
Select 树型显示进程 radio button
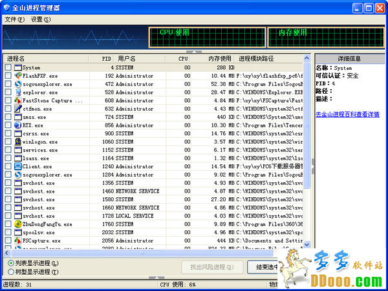click(11, 272)
